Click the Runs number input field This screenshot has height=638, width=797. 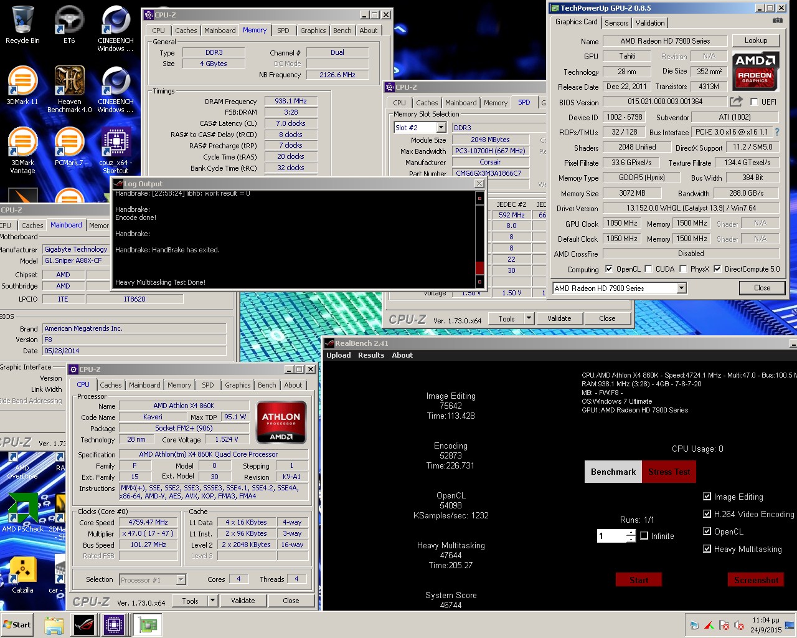(611, 536)
